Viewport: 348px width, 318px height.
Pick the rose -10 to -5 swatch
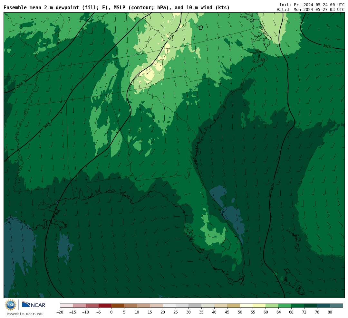point(92,306)
